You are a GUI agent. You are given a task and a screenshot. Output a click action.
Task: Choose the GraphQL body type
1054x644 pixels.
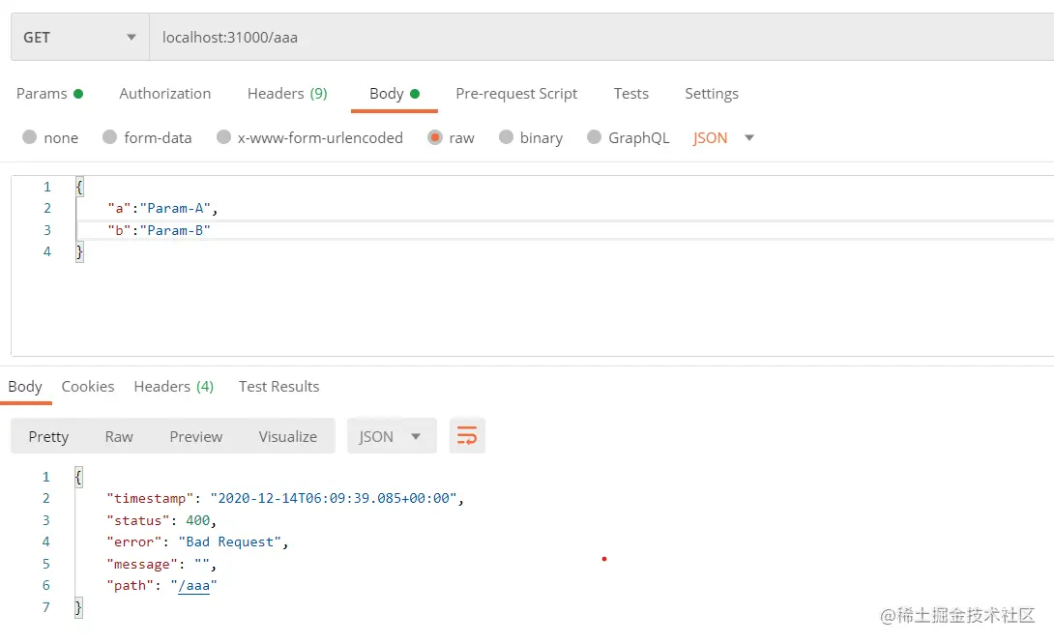[629, 138]
